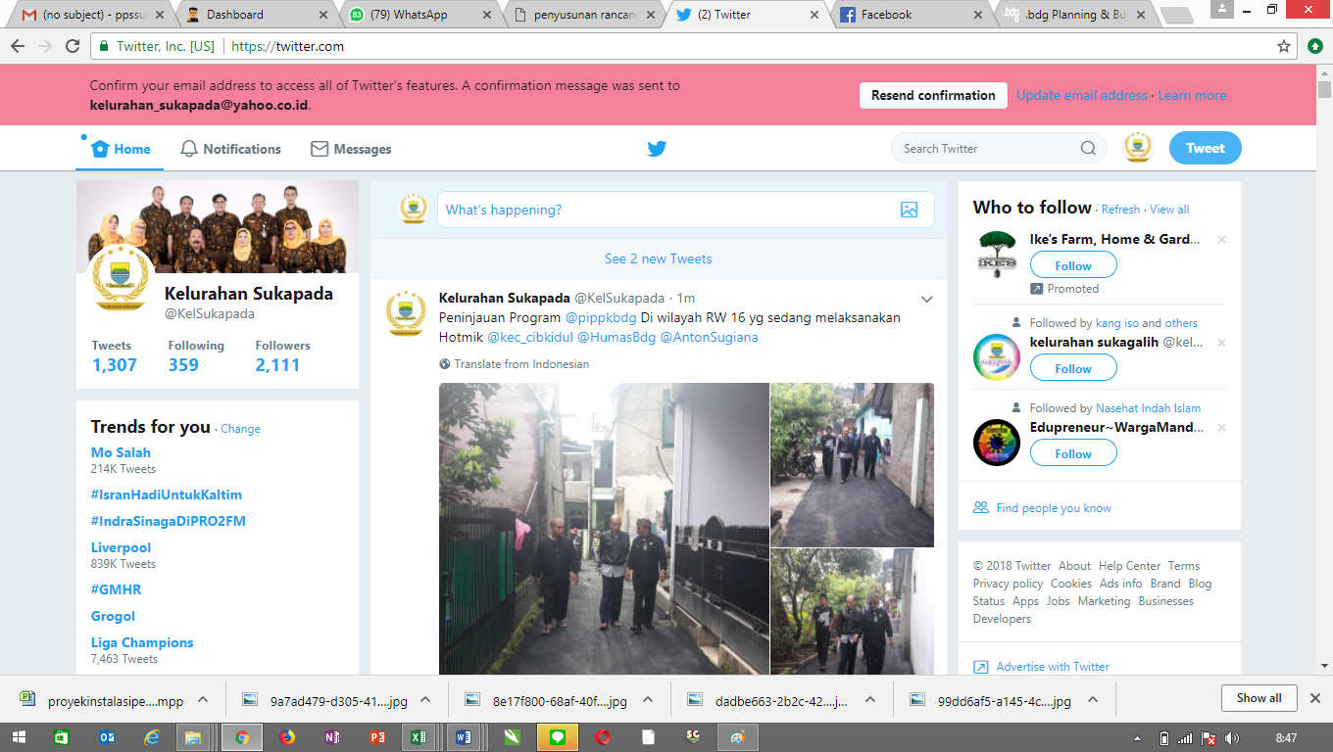Open the first large tweet photo
1333x752 pixels.
point(604,529)
